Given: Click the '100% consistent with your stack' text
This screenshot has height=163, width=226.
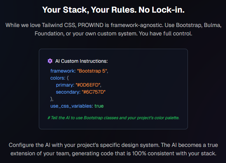Looking at the screenshot, I should [174, 153].
